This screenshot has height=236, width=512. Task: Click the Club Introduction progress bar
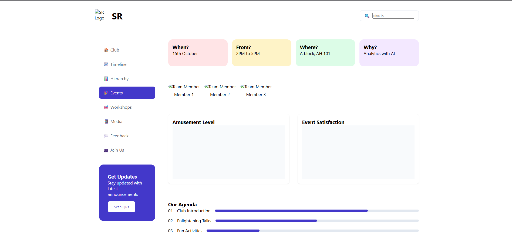click(316, 211)
